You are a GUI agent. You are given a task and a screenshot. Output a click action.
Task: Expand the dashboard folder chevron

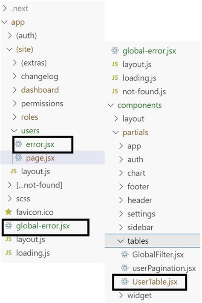[x=14, y=90]
